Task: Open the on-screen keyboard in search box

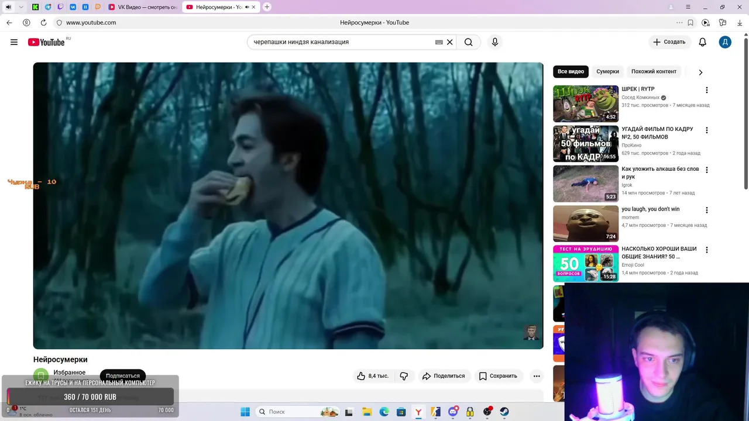Action: [x=439, y=42]
